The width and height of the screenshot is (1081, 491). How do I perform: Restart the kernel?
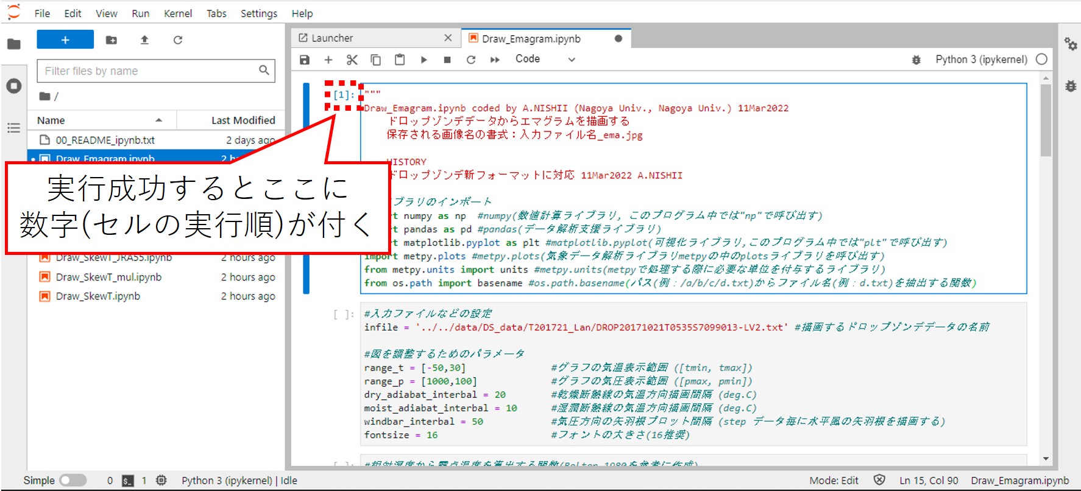(x=471, y=60)
